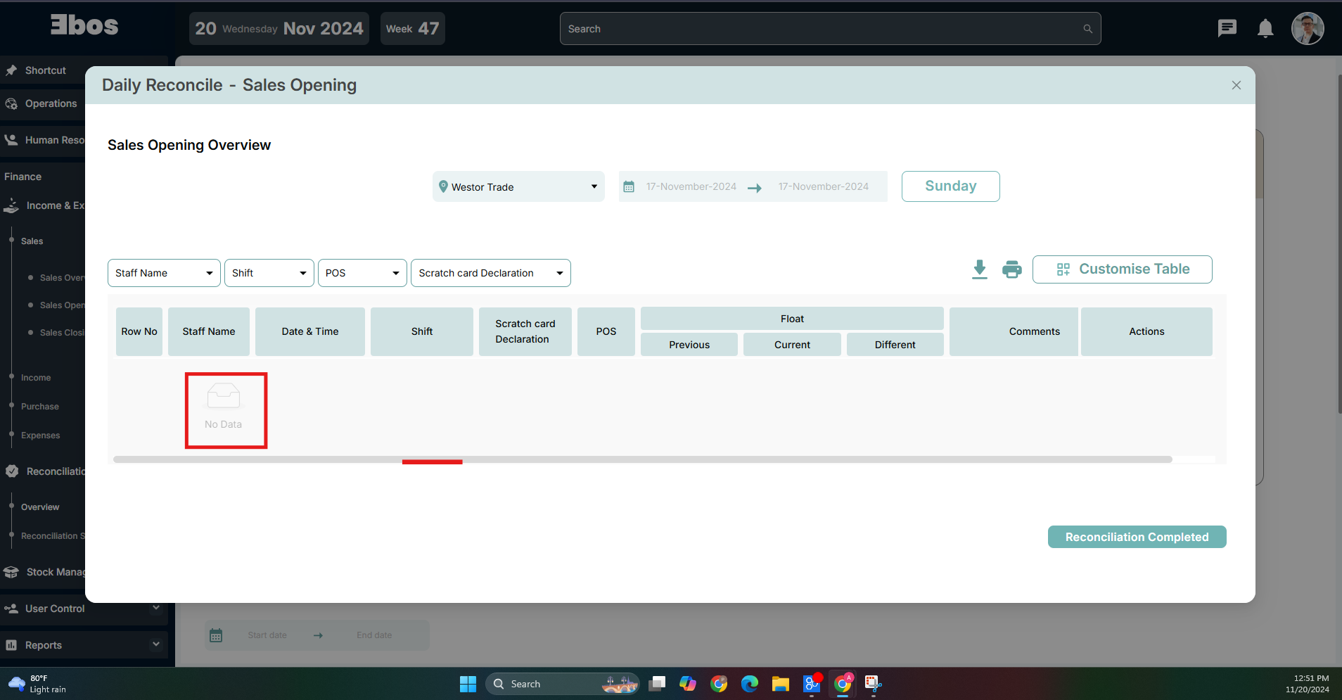Open the Westor Trade location dropdown

518,186
